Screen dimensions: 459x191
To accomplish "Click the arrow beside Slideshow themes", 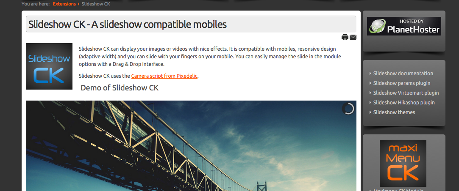I will click(x=370, y=112).
